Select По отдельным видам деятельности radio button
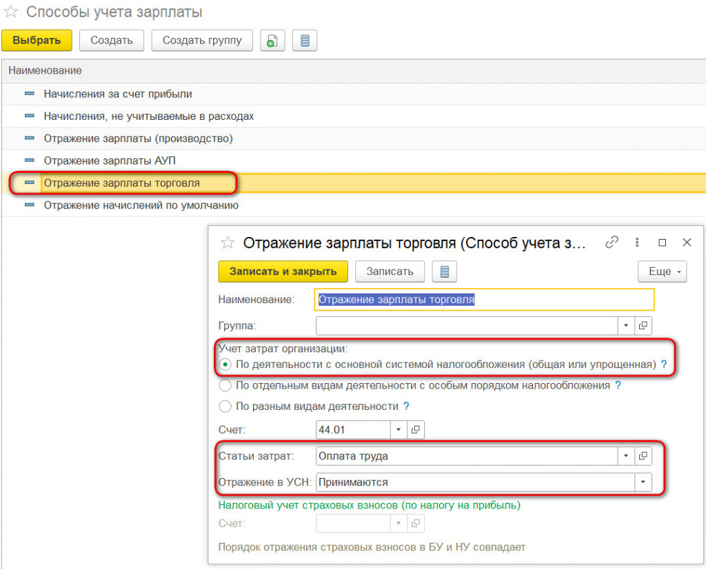The image size is (706, 569). [x=225, y=386]
